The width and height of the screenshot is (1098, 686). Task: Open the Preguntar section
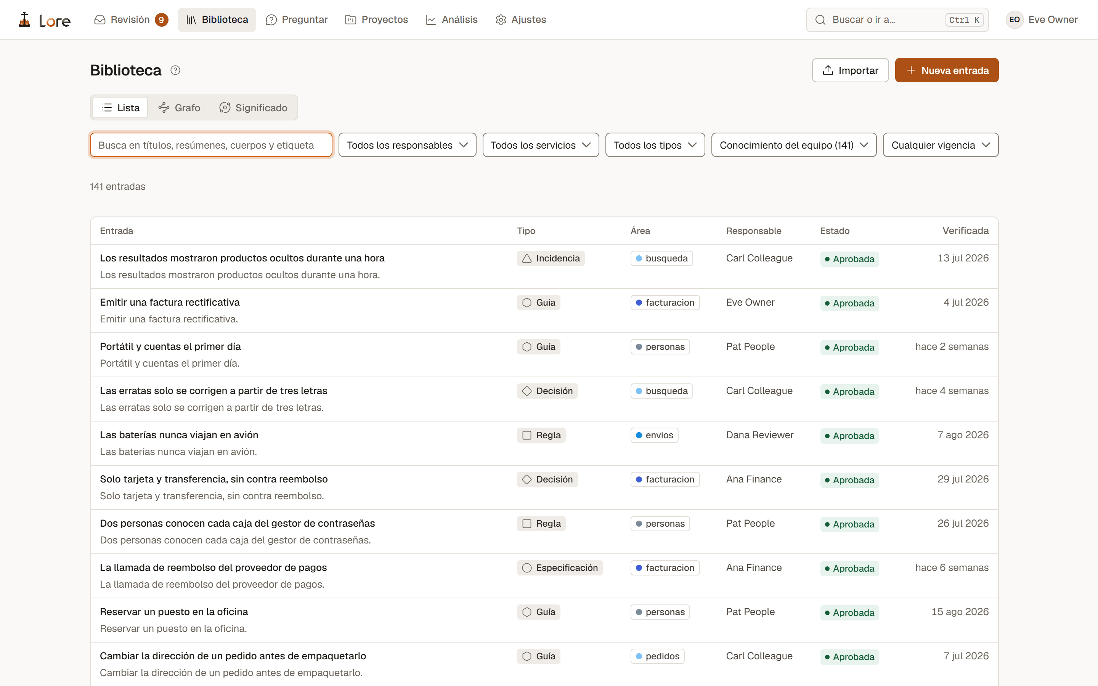[x=297, y=19]
